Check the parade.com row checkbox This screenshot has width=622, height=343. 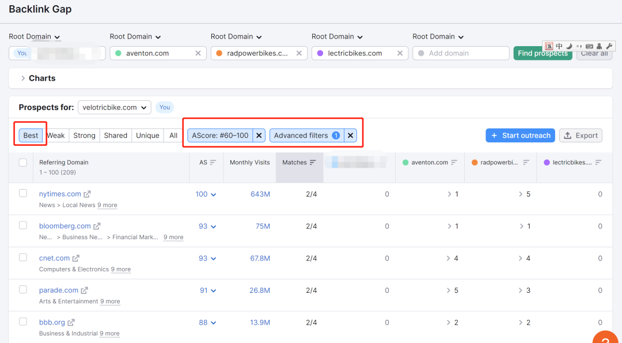23,290
